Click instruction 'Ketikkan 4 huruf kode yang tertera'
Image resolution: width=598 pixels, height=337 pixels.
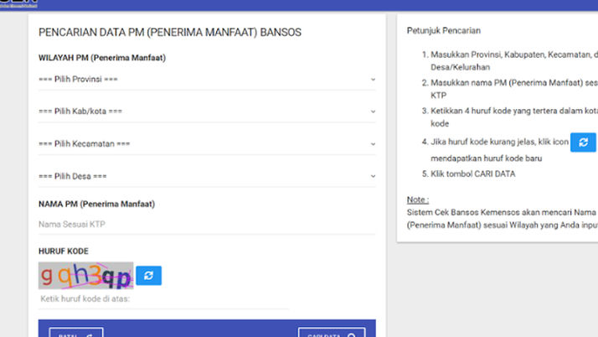514,117
